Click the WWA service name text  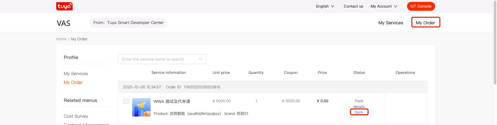point(172,101)
